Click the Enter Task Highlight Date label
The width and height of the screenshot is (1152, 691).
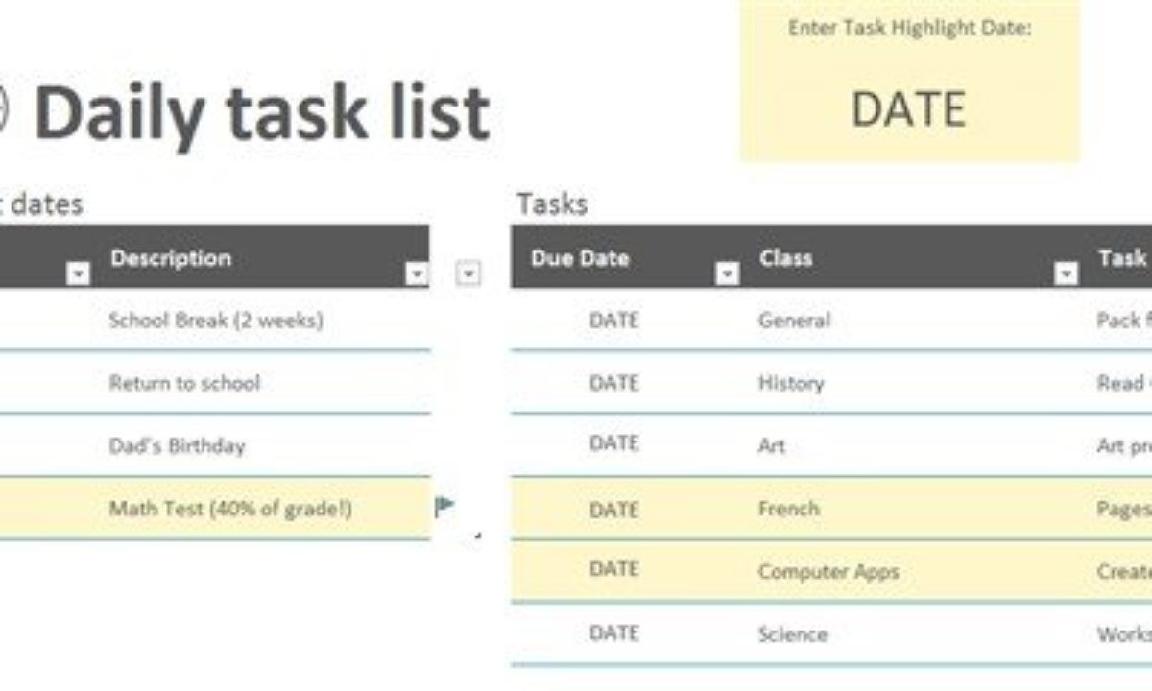coord(909,28)
